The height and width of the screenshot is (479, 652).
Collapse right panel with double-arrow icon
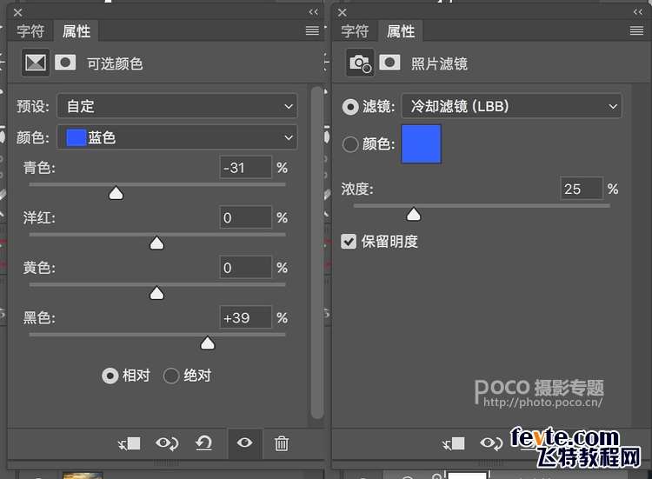click(x=638, y=12)
